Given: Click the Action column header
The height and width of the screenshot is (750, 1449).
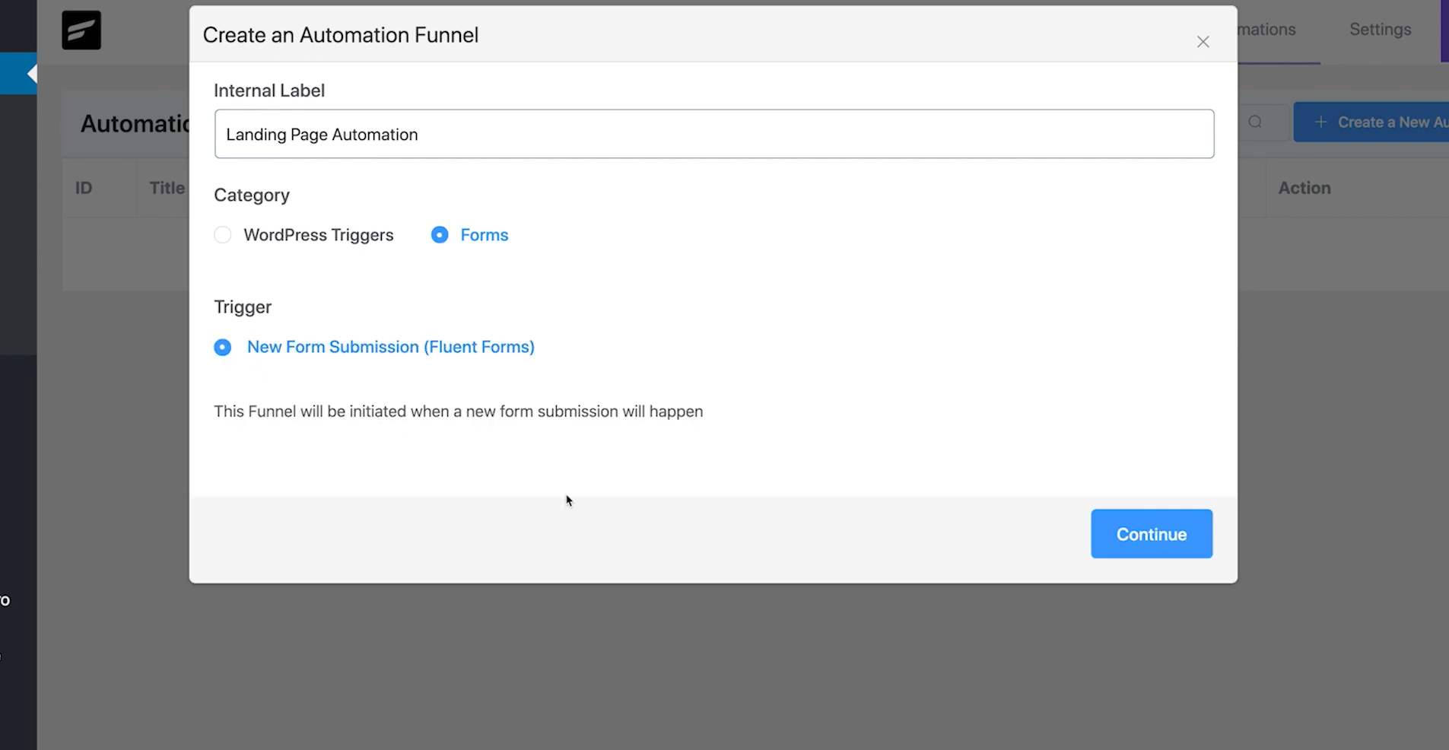Looking at the screenshot, I should [1304, 187].
